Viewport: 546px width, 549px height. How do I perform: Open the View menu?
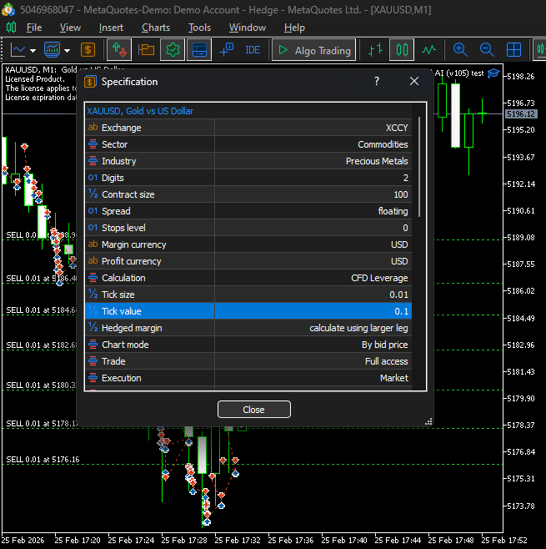click(x=70, y=28)
